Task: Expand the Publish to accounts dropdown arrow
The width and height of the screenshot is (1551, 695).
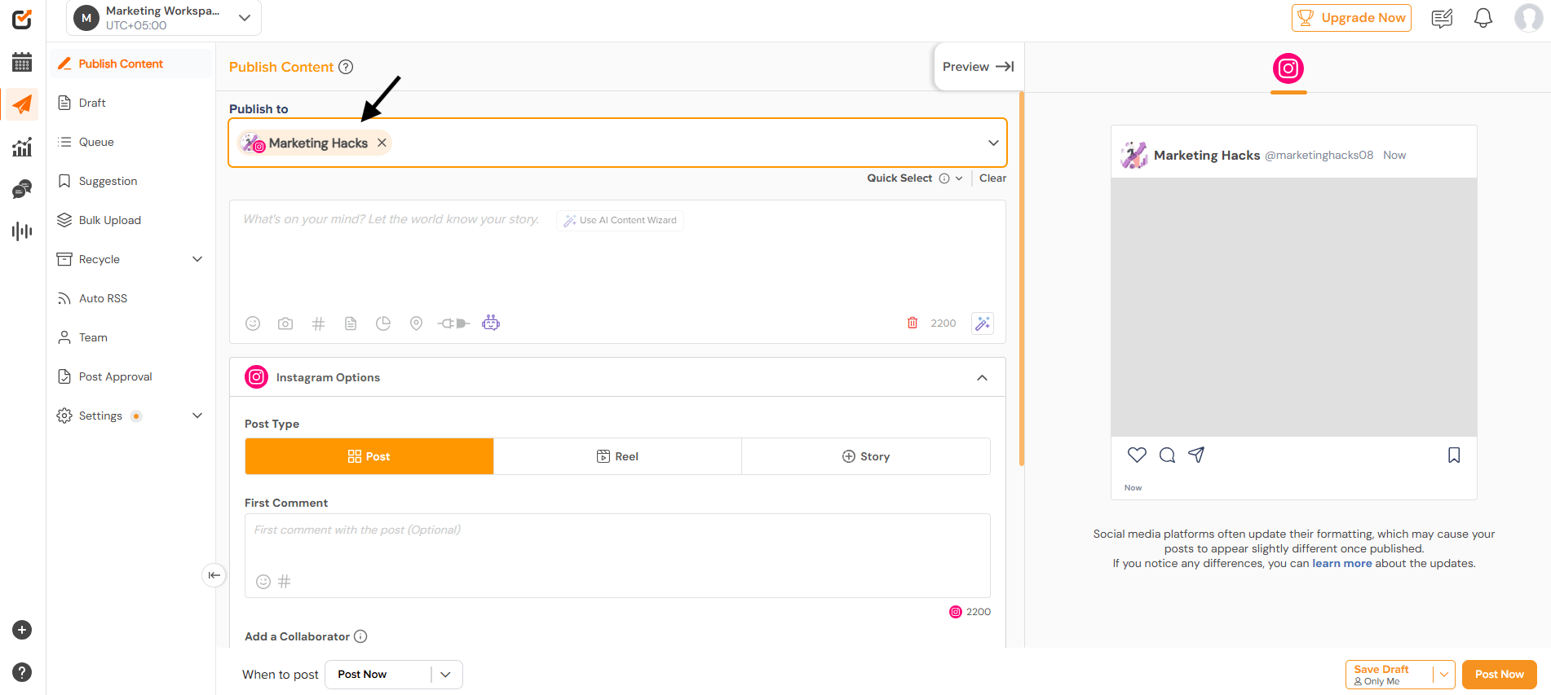Action: point(993,143)
